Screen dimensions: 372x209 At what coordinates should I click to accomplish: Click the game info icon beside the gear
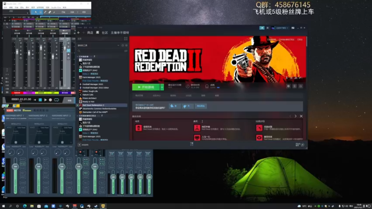(x=294, y=86)
